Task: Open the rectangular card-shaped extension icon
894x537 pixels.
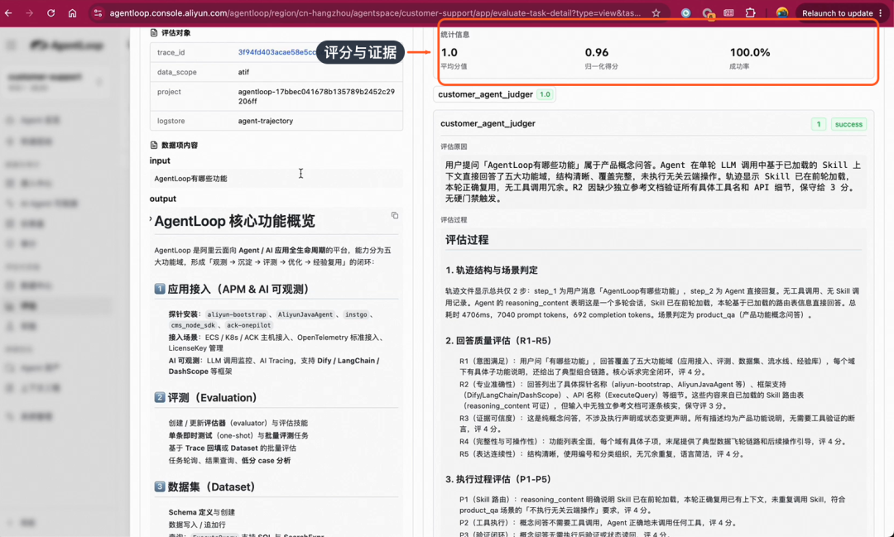Action: pos(728,12)
